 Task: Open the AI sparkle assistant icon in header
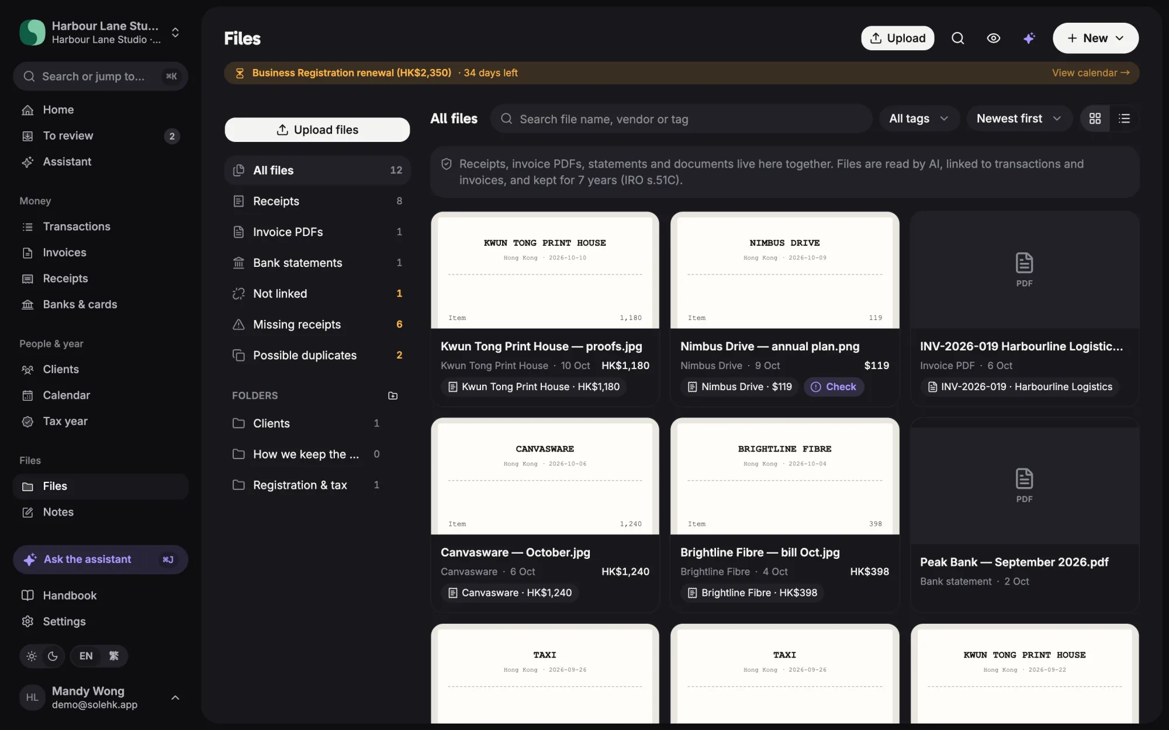(x=1029, y=38)
